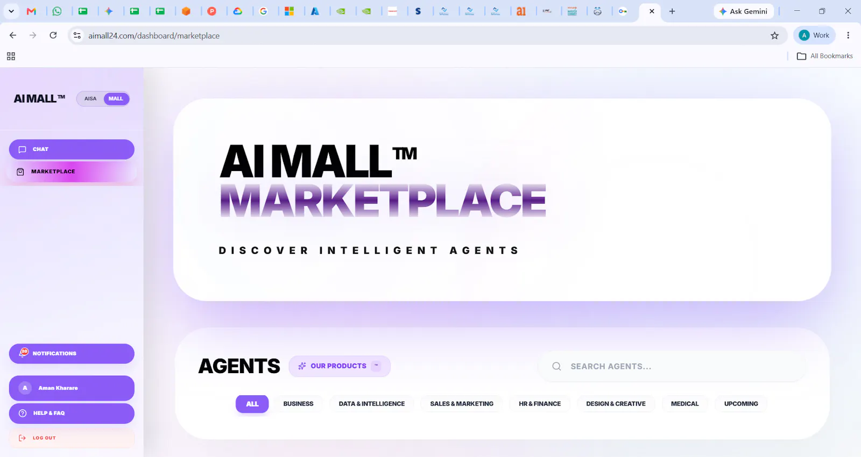Click the blue S browser tab icon
Image resolution: width=861 pixels, height=457 pixels.
[x=418, y=11]
